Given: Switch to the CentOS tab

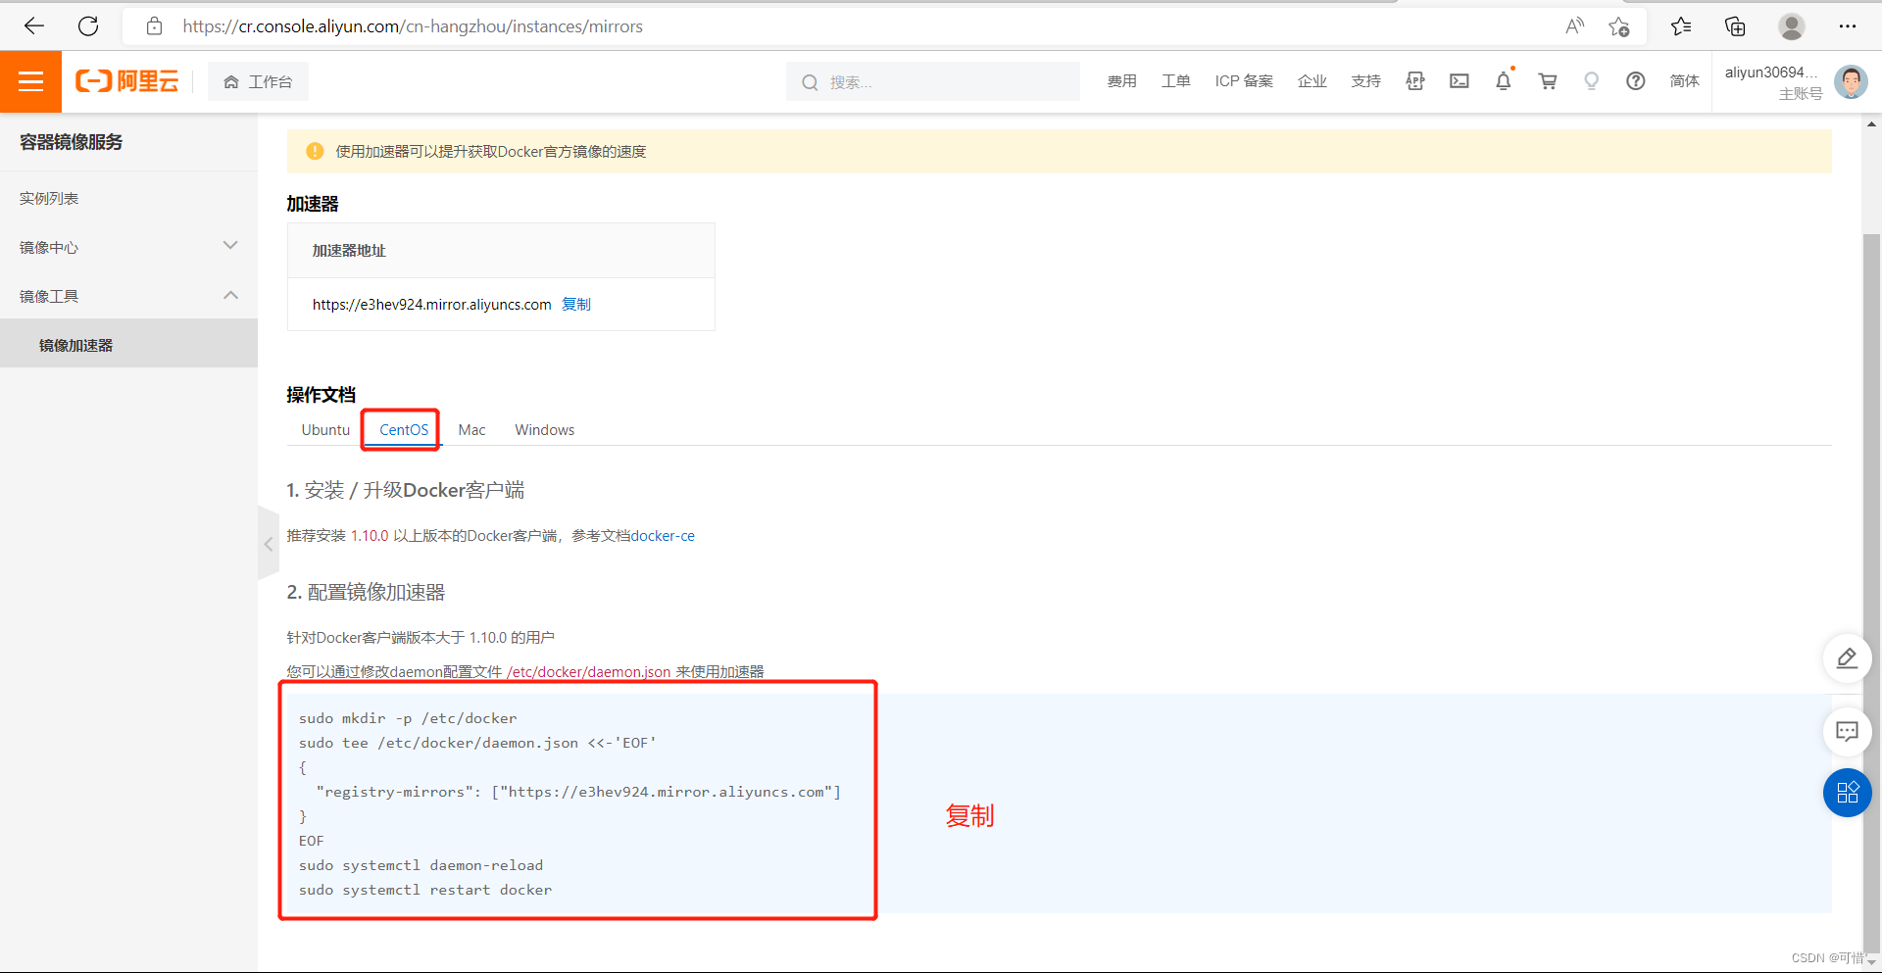Looking at the screenshot, I should coord(404,430).
